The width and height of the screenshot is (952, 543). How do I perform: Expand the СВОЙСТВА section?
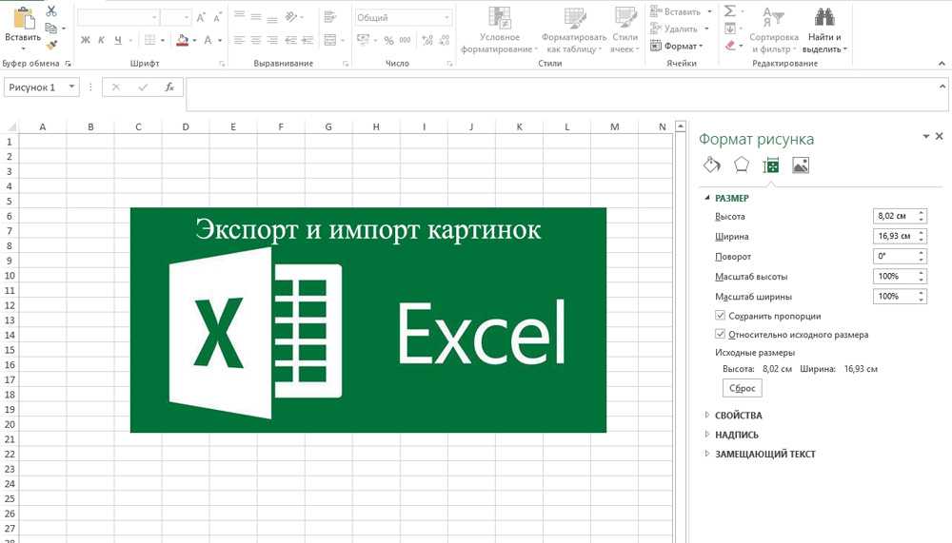click(x=738, y=416)
